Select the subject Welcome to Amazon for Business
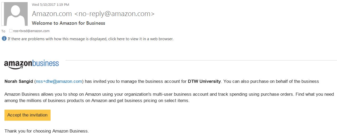This screenshot has height=137, width=337. pos(69,23)
